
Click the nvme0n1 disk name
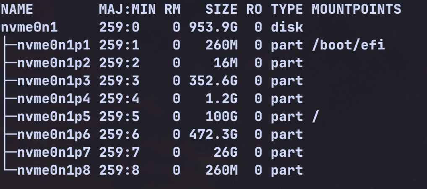pos(29,28)
